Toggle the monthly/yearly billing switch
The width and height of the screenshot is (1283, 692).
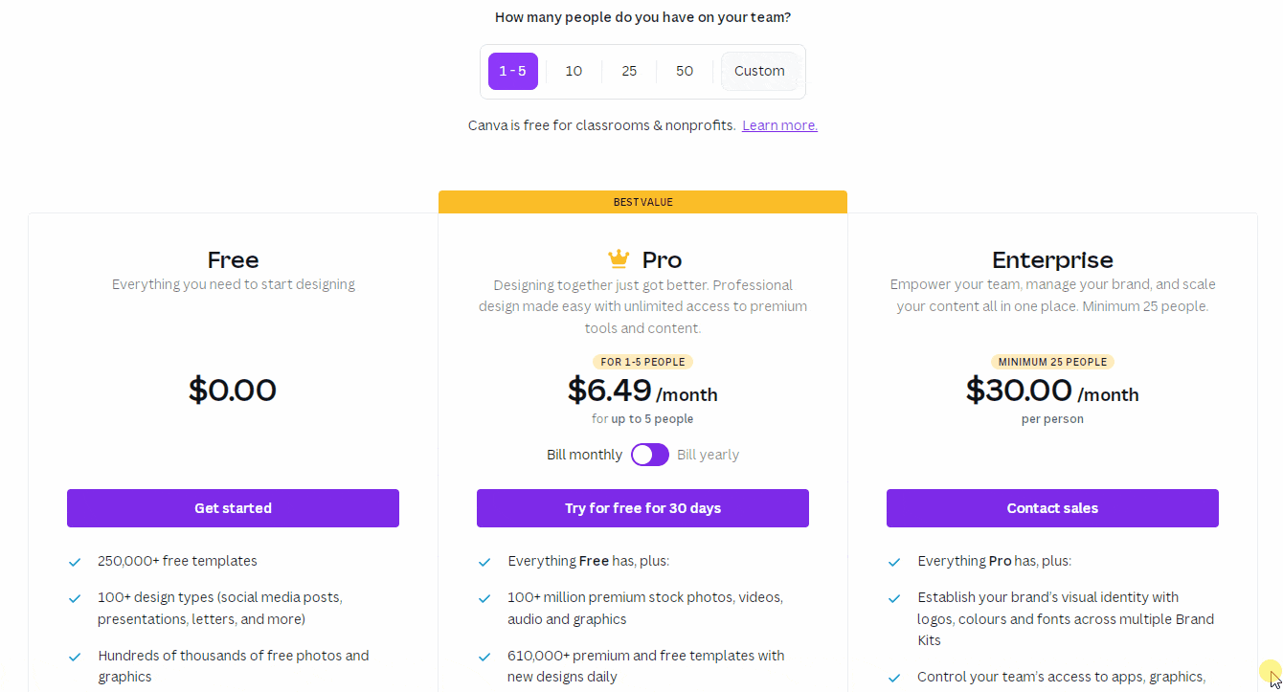tap(650, 455)
